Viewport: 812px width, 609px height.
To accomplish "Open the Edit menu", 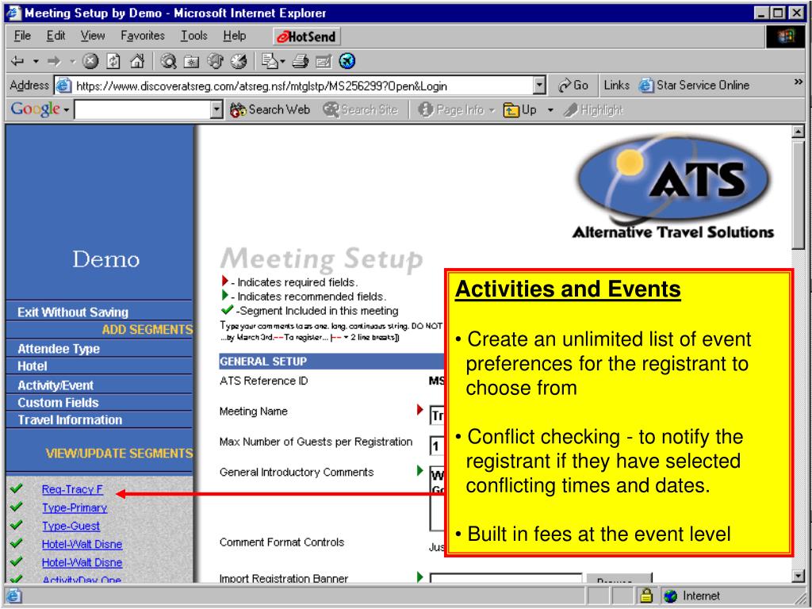I will [56, 36].
